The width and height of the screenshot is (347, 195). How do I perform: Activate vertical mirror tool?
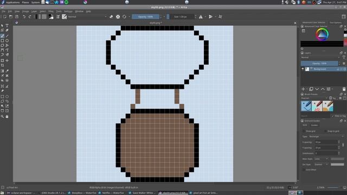pos(210,17)
